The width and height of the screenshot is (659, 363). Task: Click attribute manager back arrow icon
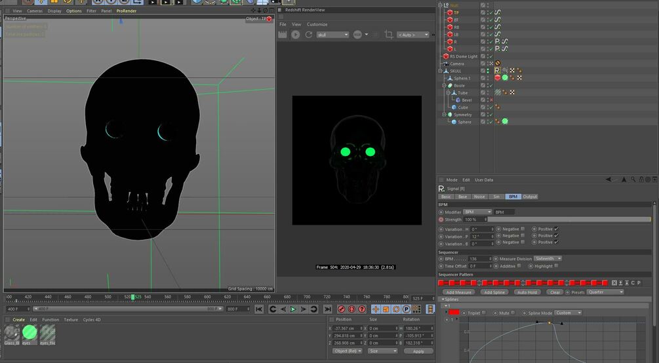[x=609, y=180]
